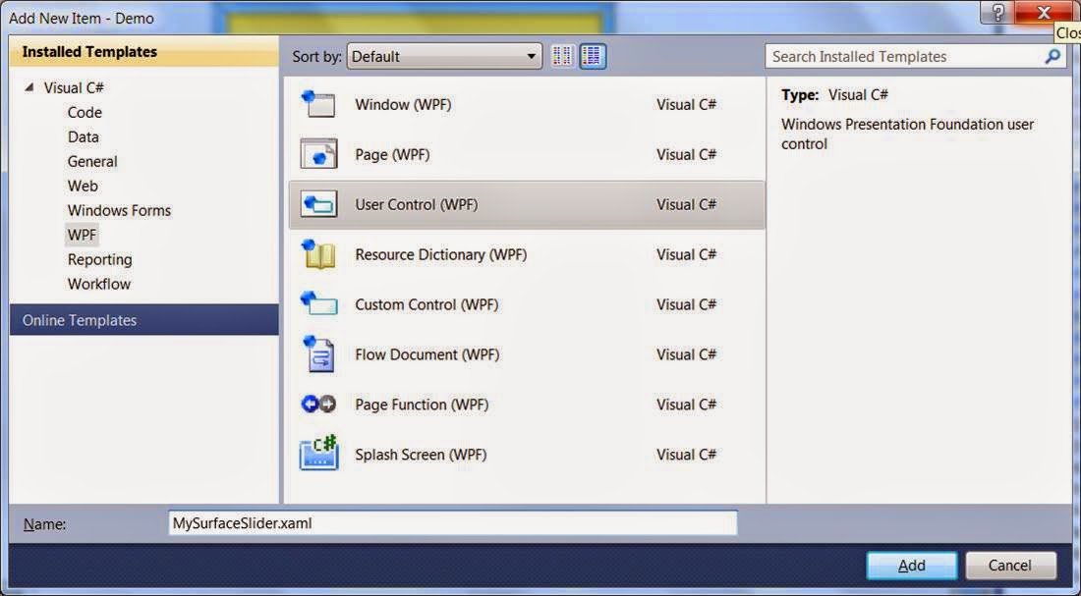Switch to small icons view
The width and height of the screenshot is (1081, 596).
pyautogui.click(x=562, y=56)
